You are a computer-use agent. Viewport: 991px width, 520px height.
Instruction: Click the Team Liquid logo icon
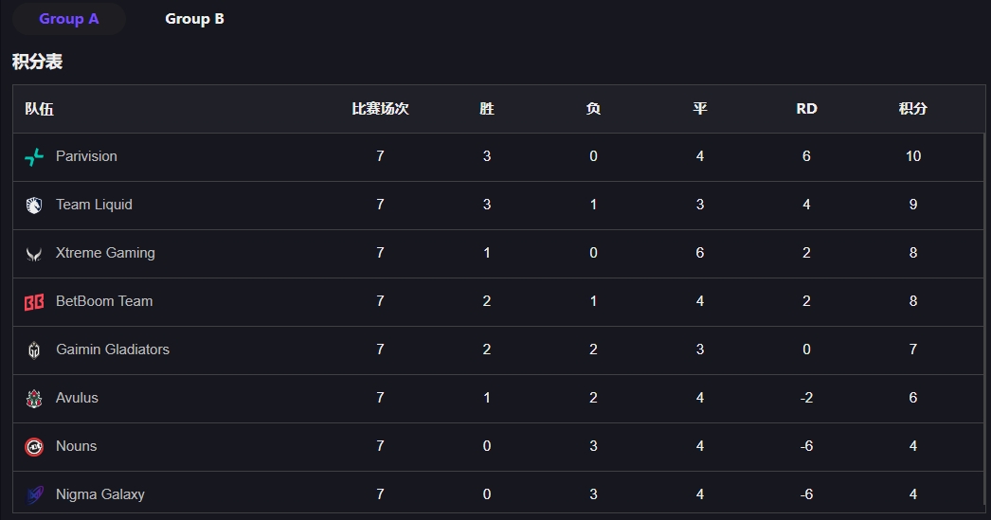click(x=34, y=206)
